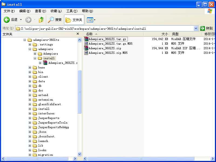Expand the capitalized Adempiere subfolder node
This screenshot has width=216, height=162.
[x=35, y=54]
